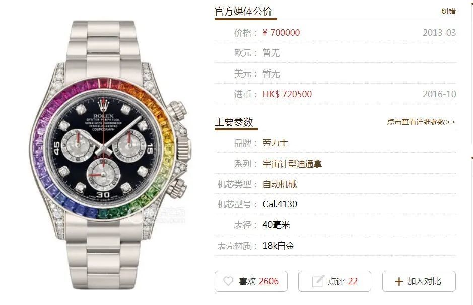The image size is (473, 305).
Task: Click the Cal.4130 movement model text
Action: point(280,204)
